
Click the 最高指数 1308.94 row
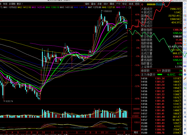(x=161, y=57)
